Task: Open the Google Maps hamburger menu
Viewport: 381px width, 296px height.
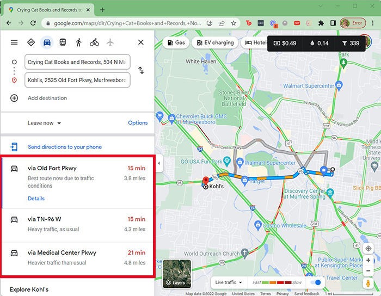Action: point(14,42)
